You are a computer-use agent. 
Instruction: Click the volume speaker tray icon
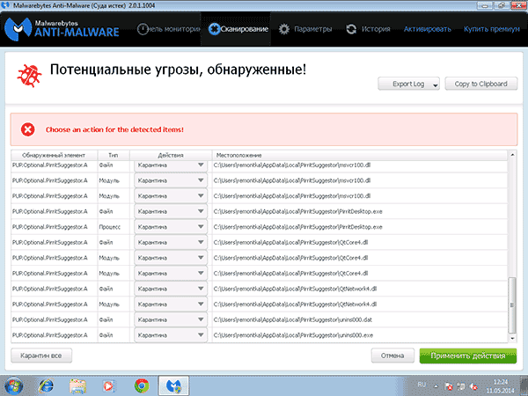click(473, 386)
